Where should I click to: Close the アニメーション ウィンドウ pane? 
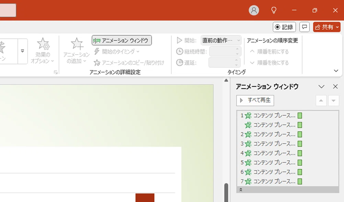(x=335, y=87)
